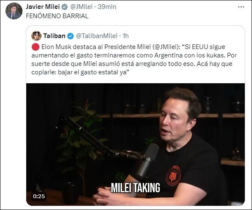Open the @TalibanMilei handle
252x210 pixels.
[97, 36]
